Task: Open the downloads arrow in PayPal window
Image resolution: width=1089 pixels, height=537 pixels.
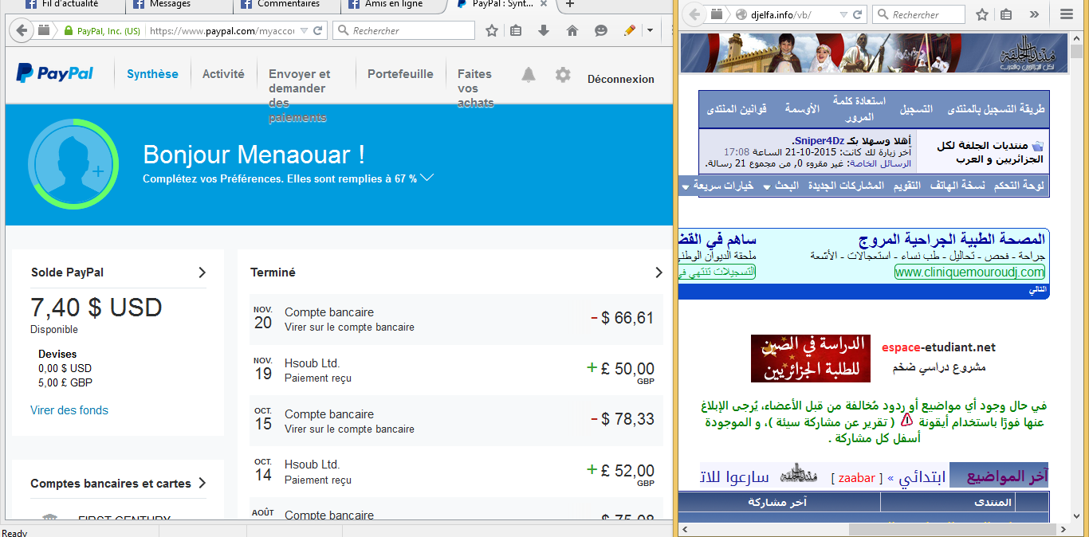Action: click(544, 31)
